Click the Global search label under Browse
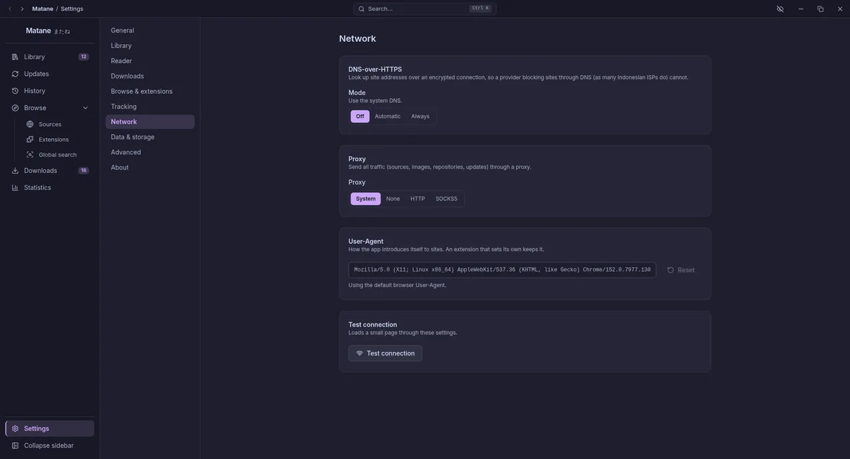 coord(58,155)
